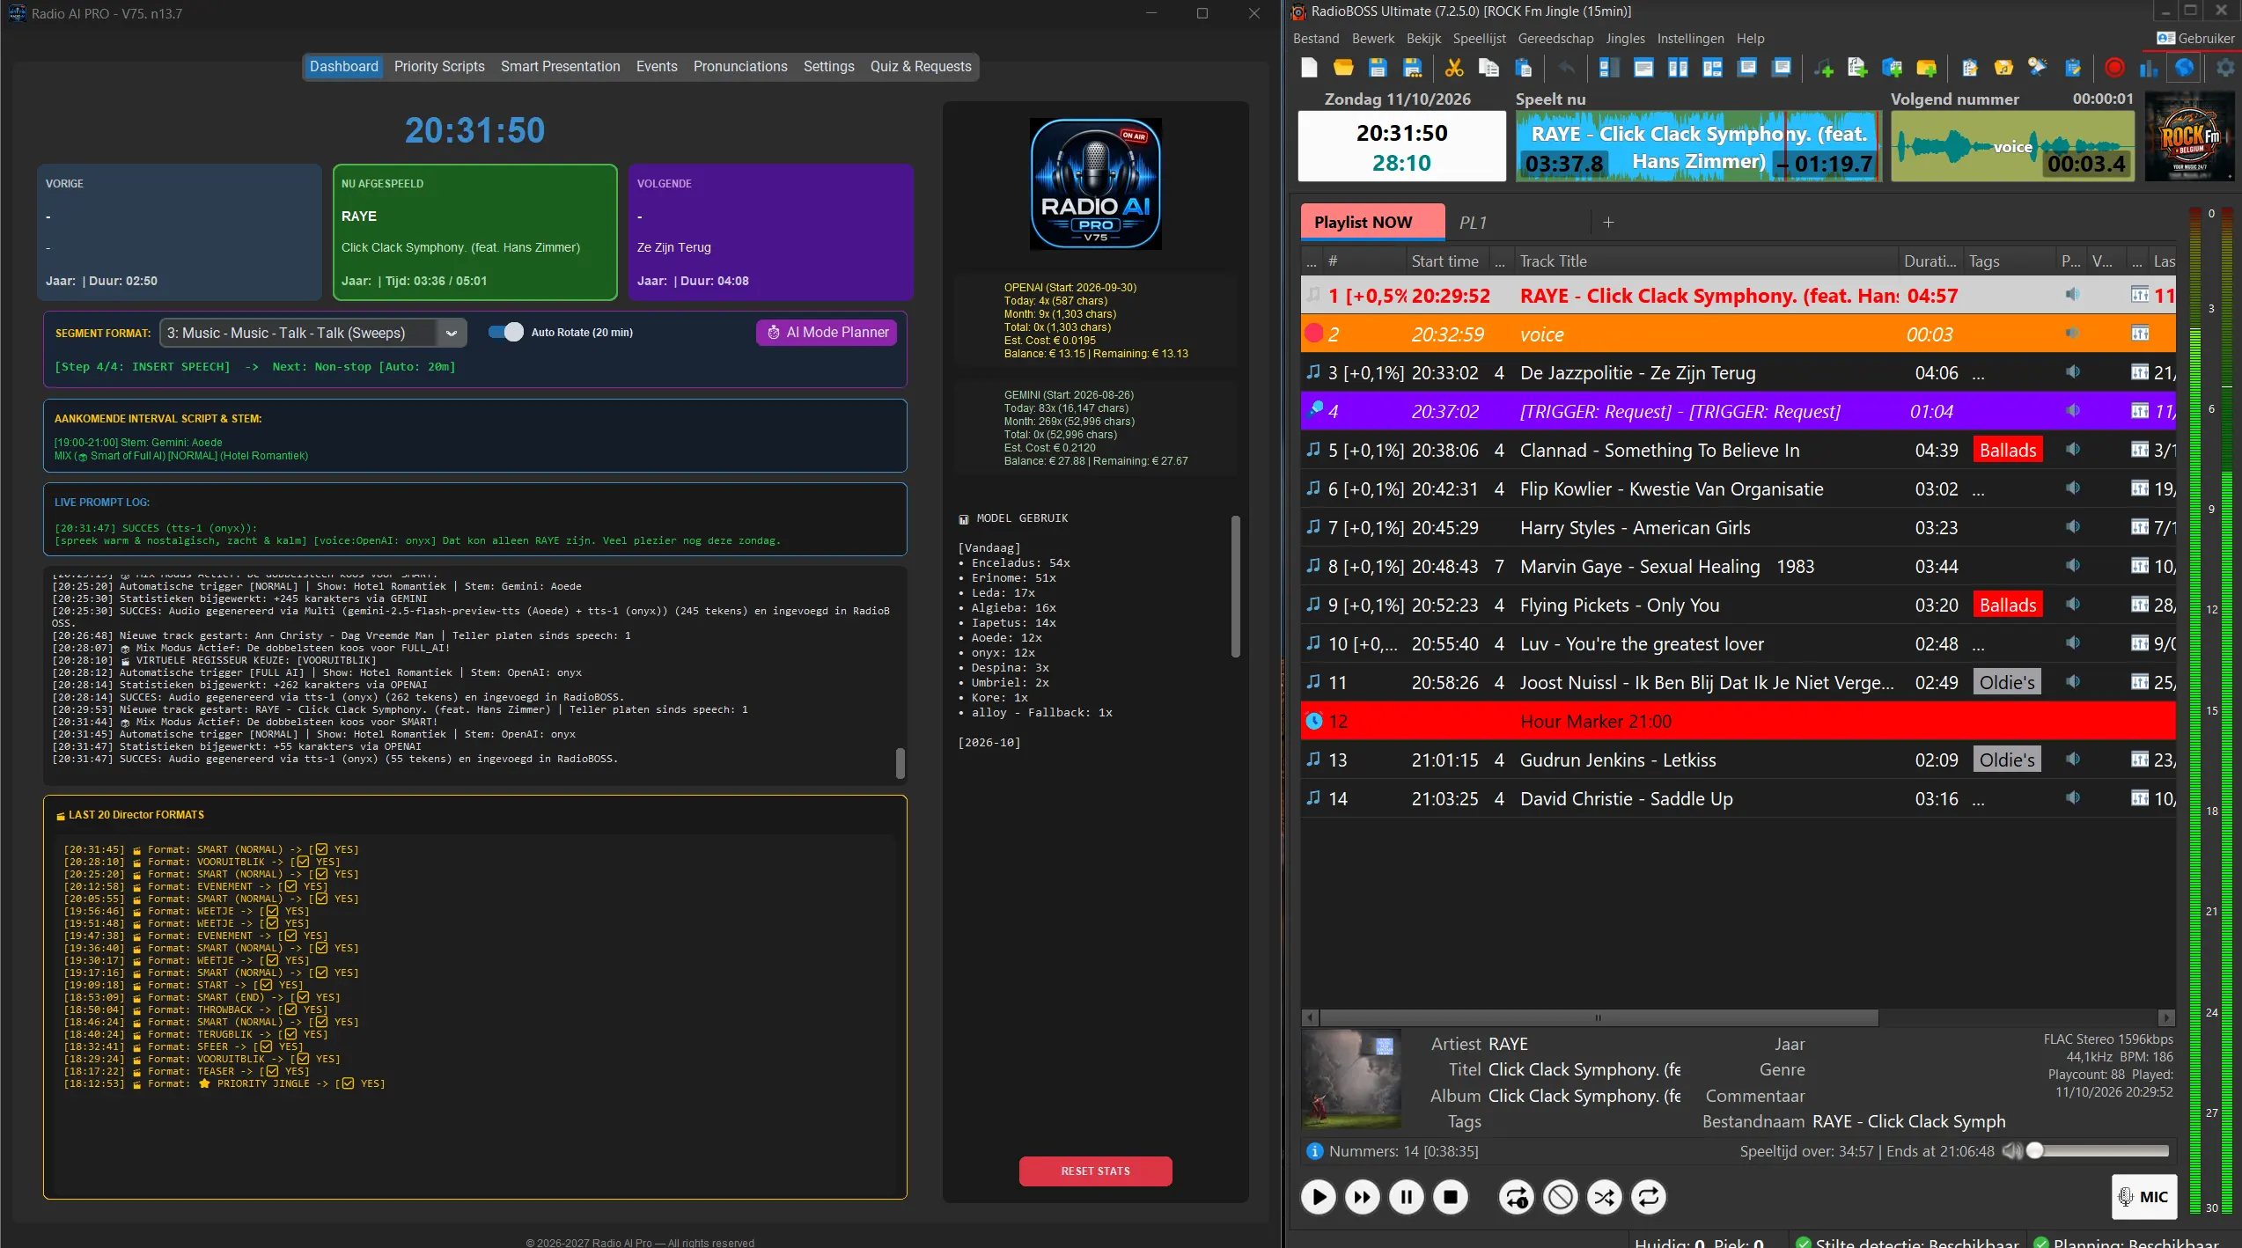Viewport: 2242px width, 1248px height.
Task: Click the RESET STATS button
Action: tap(1095, 1171)
